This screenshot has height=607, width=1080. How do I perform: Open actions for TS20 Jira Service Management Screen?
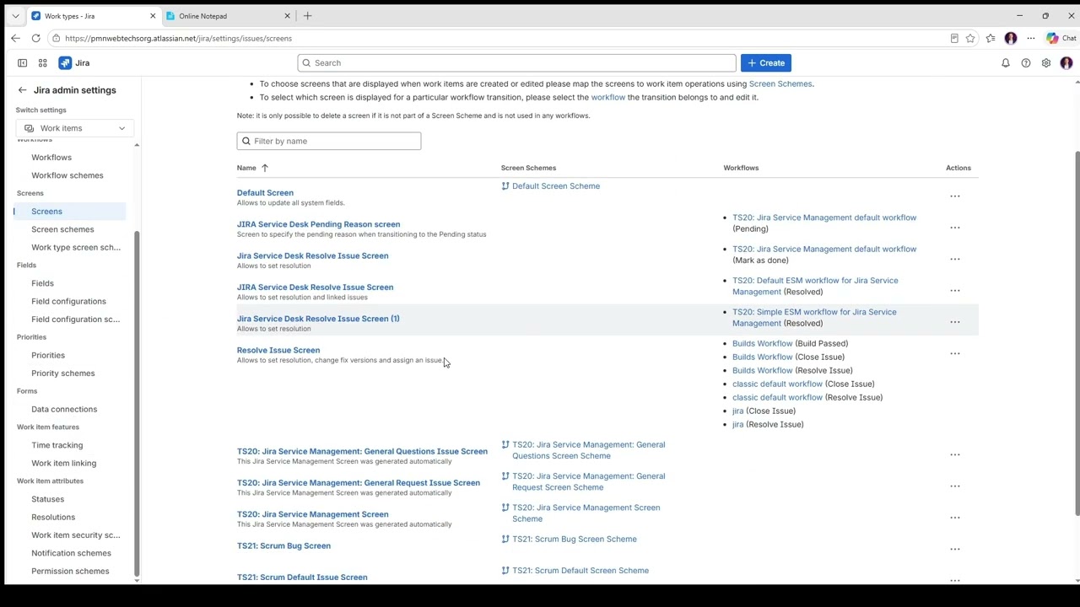point(955,518)
